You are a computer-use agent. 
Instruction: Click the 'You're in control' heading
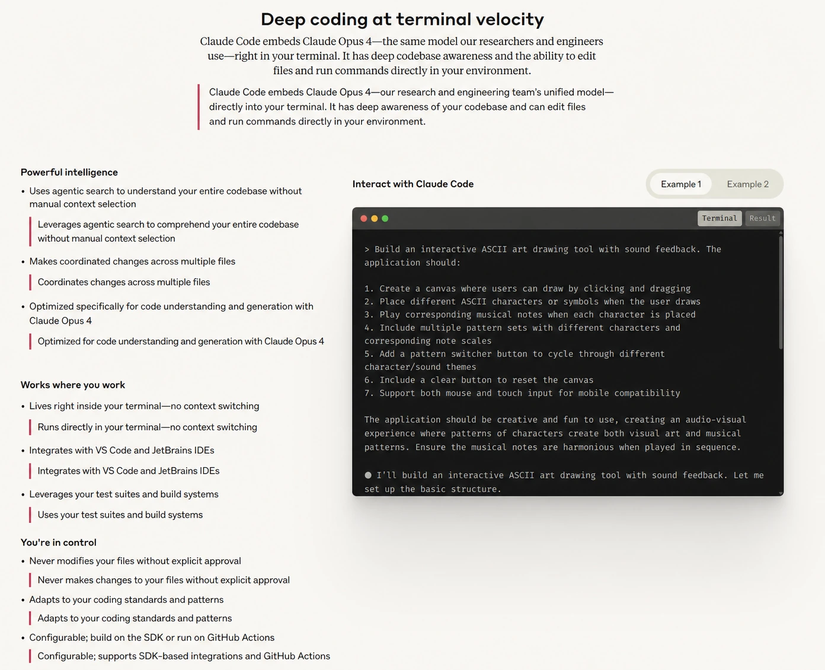59,543
